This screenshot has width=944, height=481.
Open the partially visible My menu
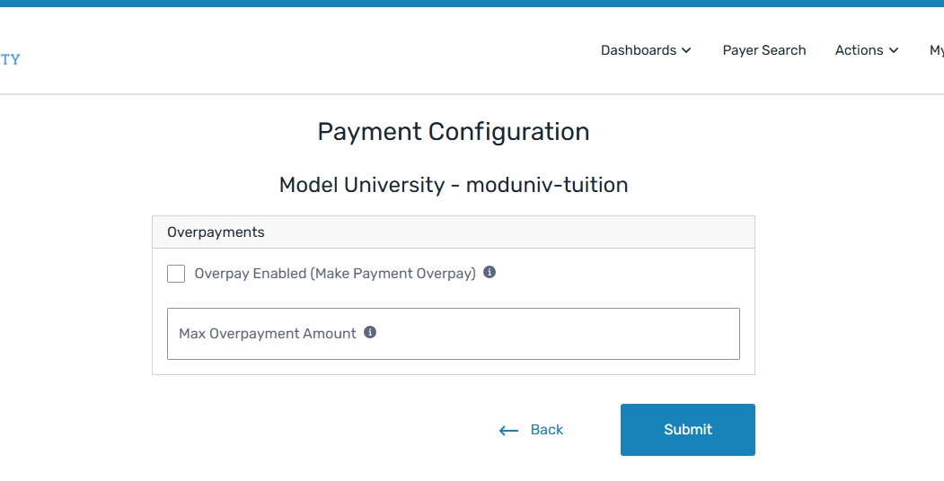click(936, 50)
